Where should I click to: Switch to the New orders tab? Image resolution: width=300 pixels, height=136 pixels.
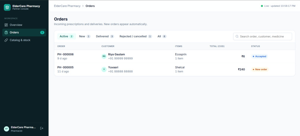click(84, 37)
